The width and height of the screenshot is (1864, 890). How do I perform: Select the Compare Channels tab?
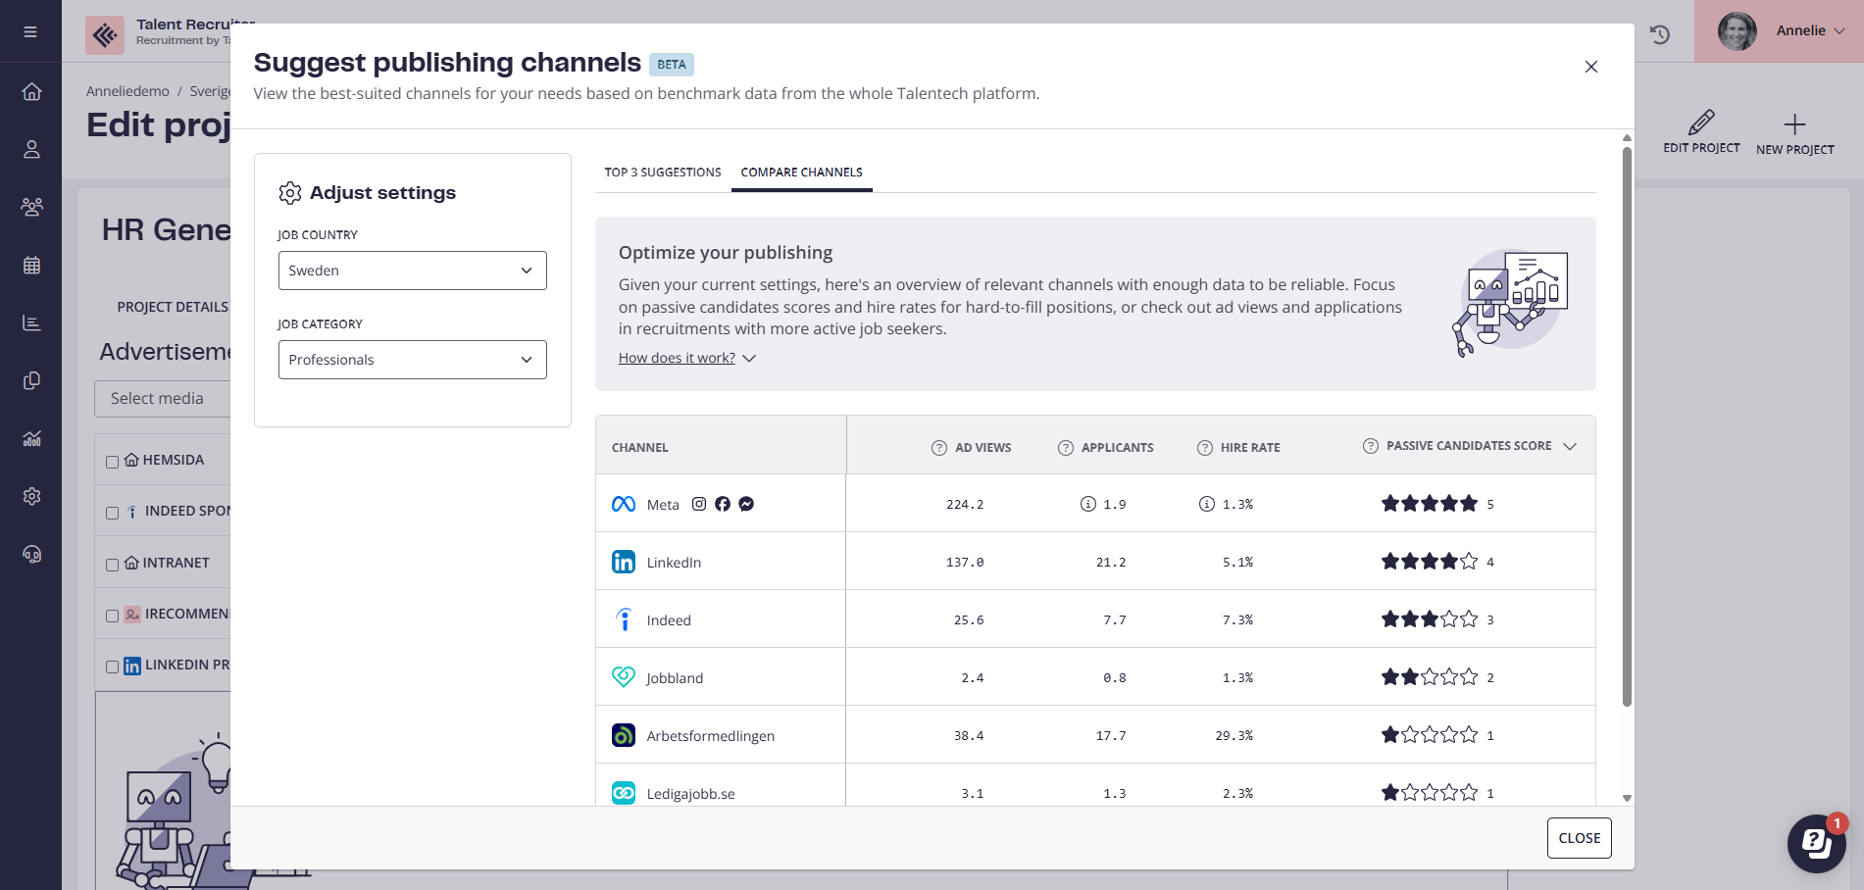click(x=801, y=173)
